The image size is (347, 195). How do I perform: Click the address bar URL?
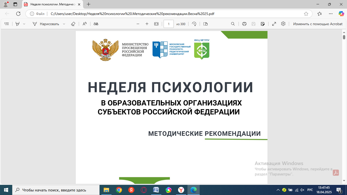coord(133,14)
